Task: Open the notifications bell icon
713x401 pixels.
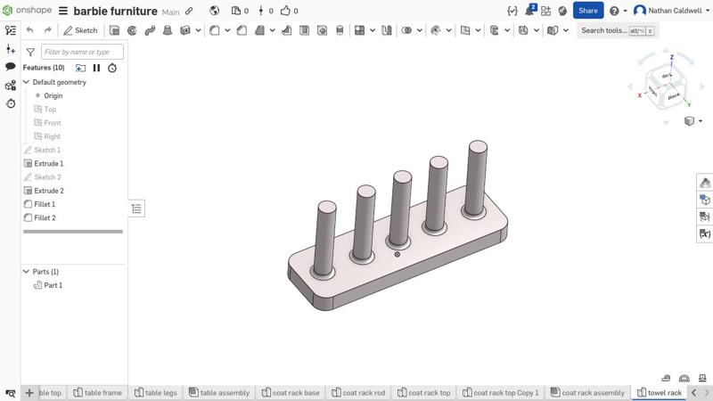Action: pyautogui.click(x=529, y=11)
